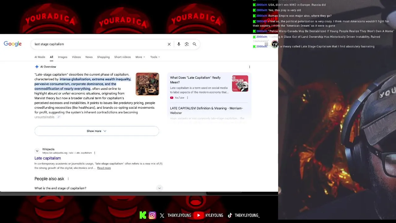
Task: Open the Google apps grid icon
Action: [266, 45]
